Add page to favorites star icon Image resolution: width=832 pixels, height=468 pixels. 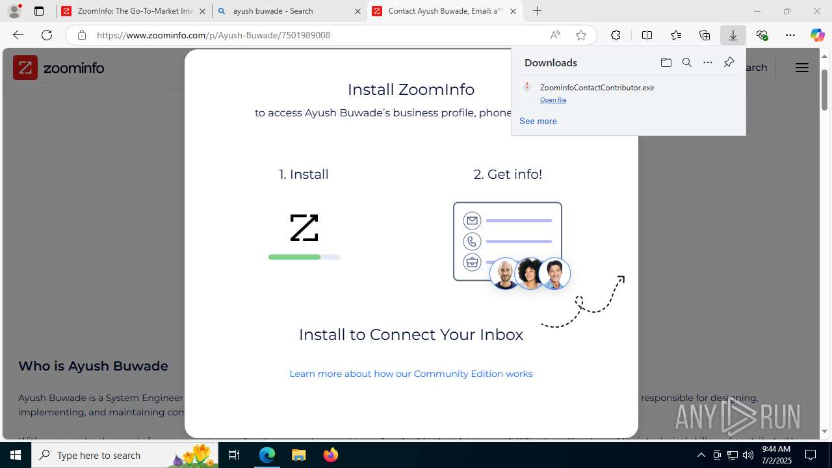tap(581, 35)
